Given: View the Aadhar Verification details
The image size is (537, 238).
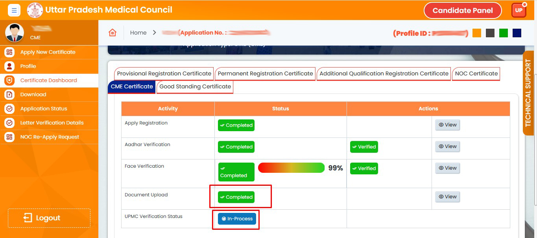Looking at the screenshot, I should pyautogui.click(x=447, y=146).
